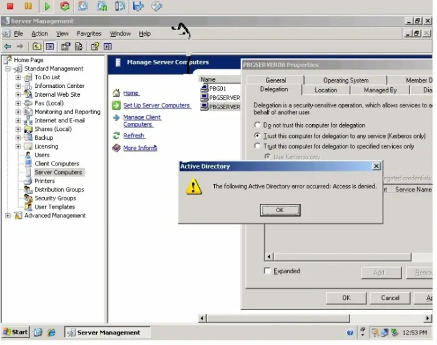Click the green Set Up Server Computers arrow icon
This screenshot has height=345, width=437.
click(116, 105)
